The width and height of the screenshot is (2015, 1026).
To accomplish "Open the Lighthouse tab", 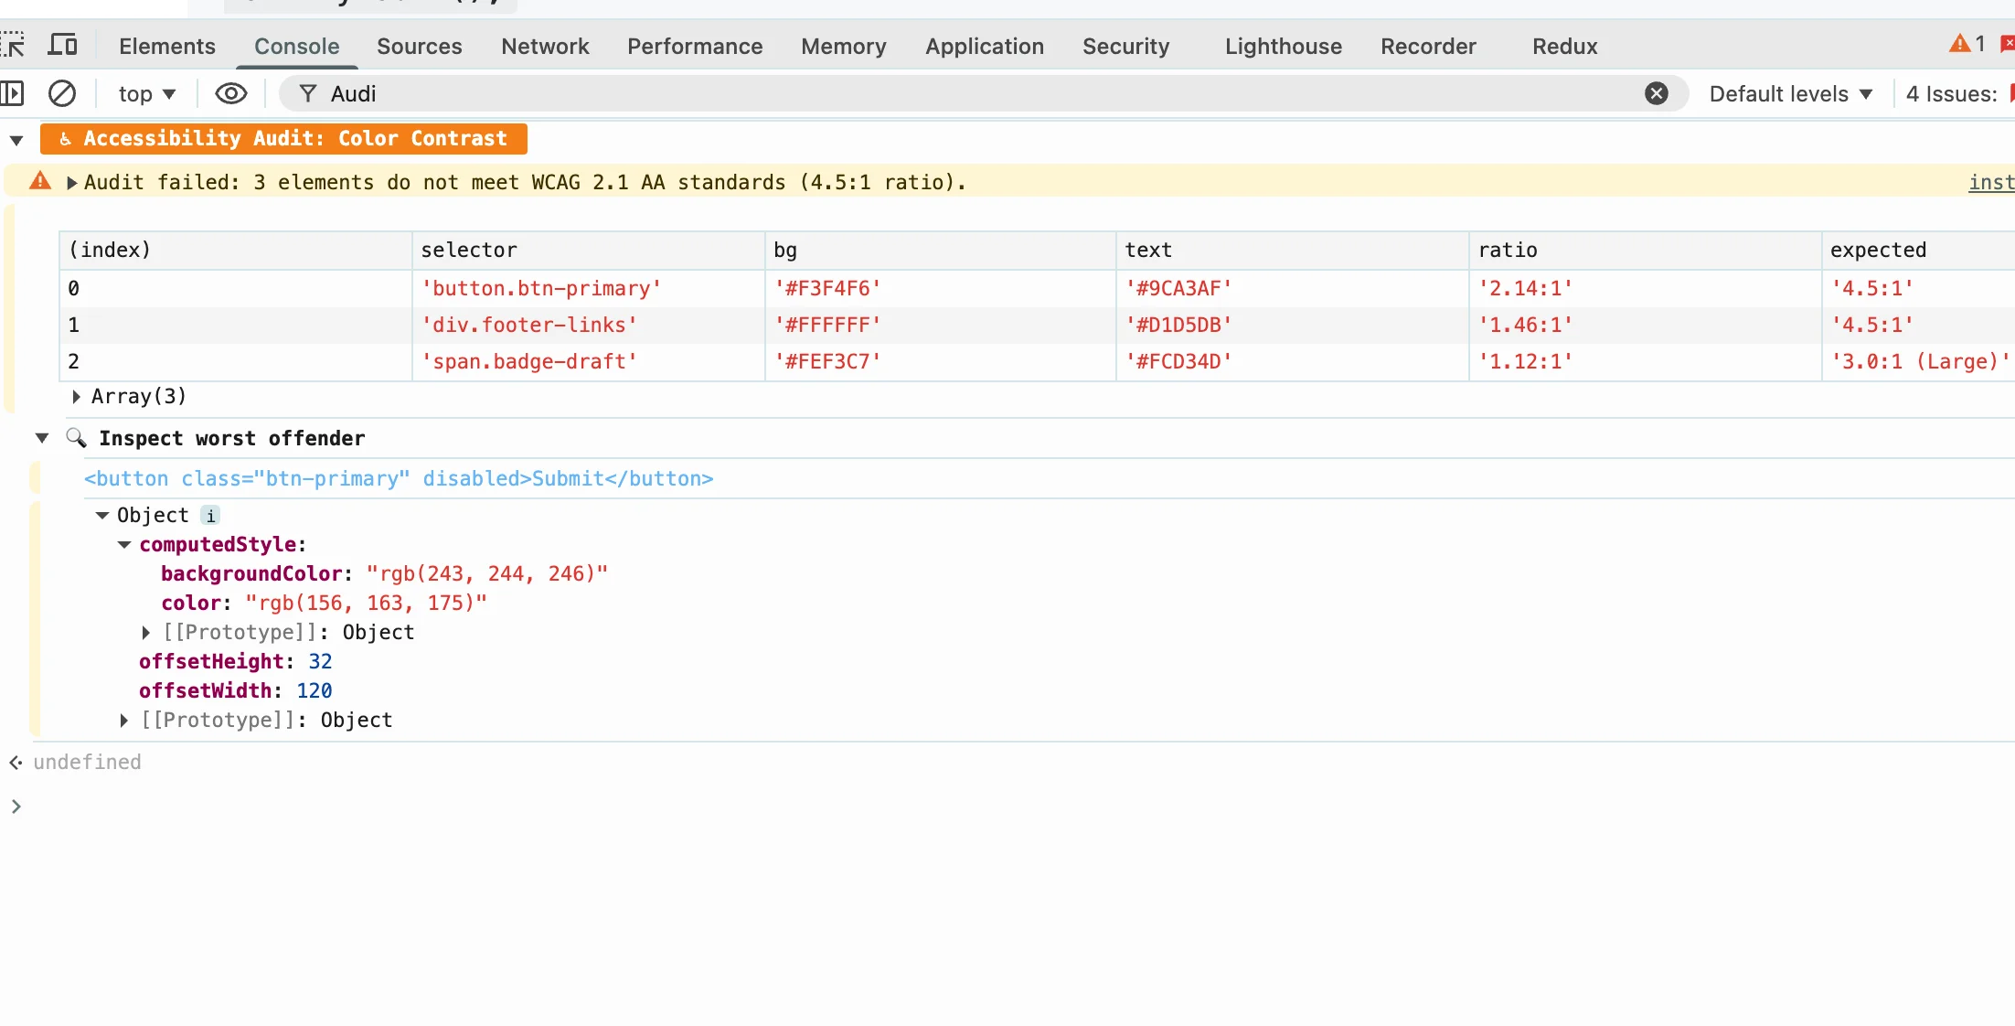I will pos(1284,46).
